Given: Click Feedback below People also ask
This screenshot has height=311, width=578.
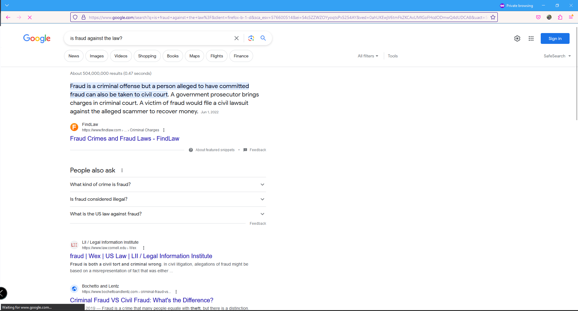Looking at the screenshot, I should 258,224.
